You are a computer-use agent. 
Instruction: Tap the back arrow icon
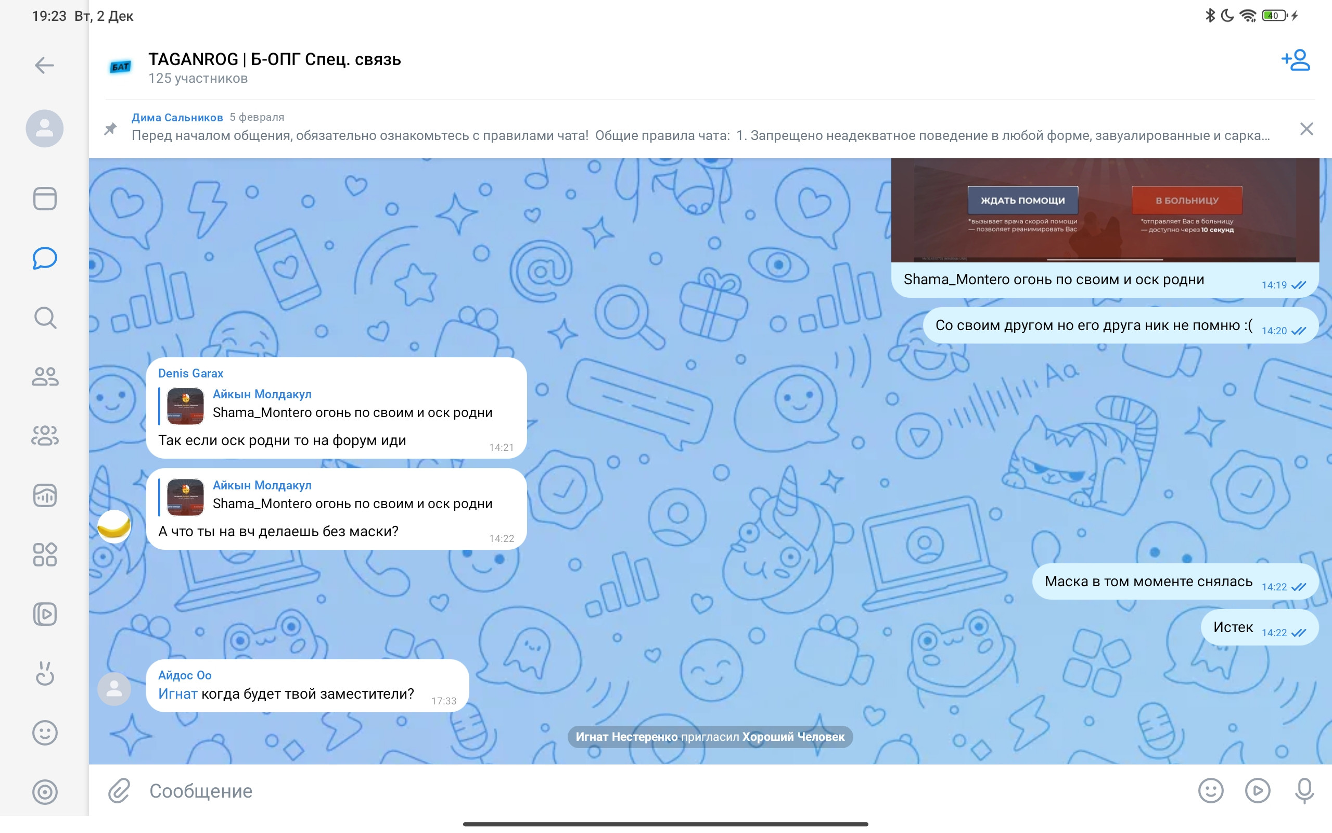(44, 66)
